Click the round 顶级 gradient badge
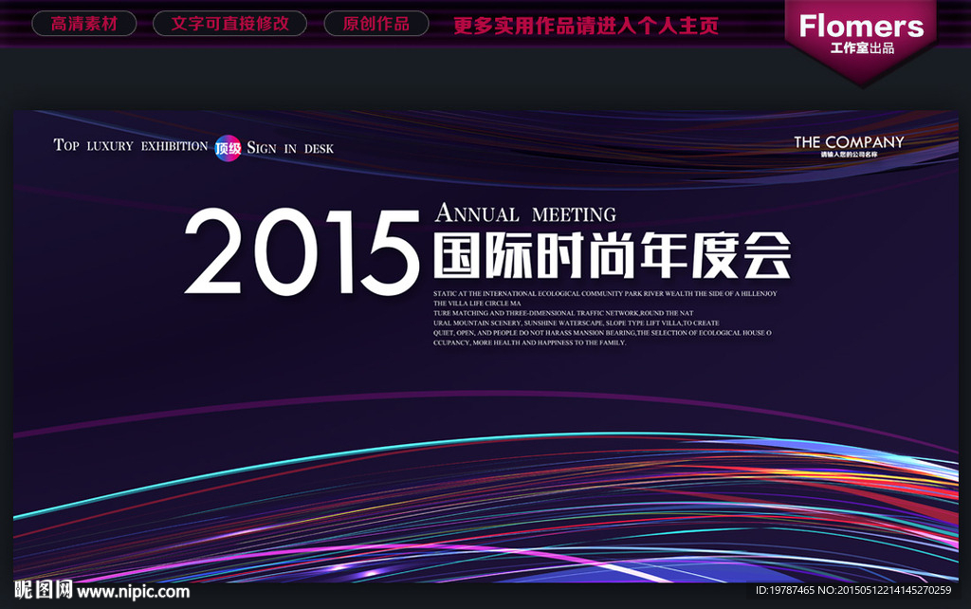The height and width of the screenshot is (609, 971). click(228, 148)
